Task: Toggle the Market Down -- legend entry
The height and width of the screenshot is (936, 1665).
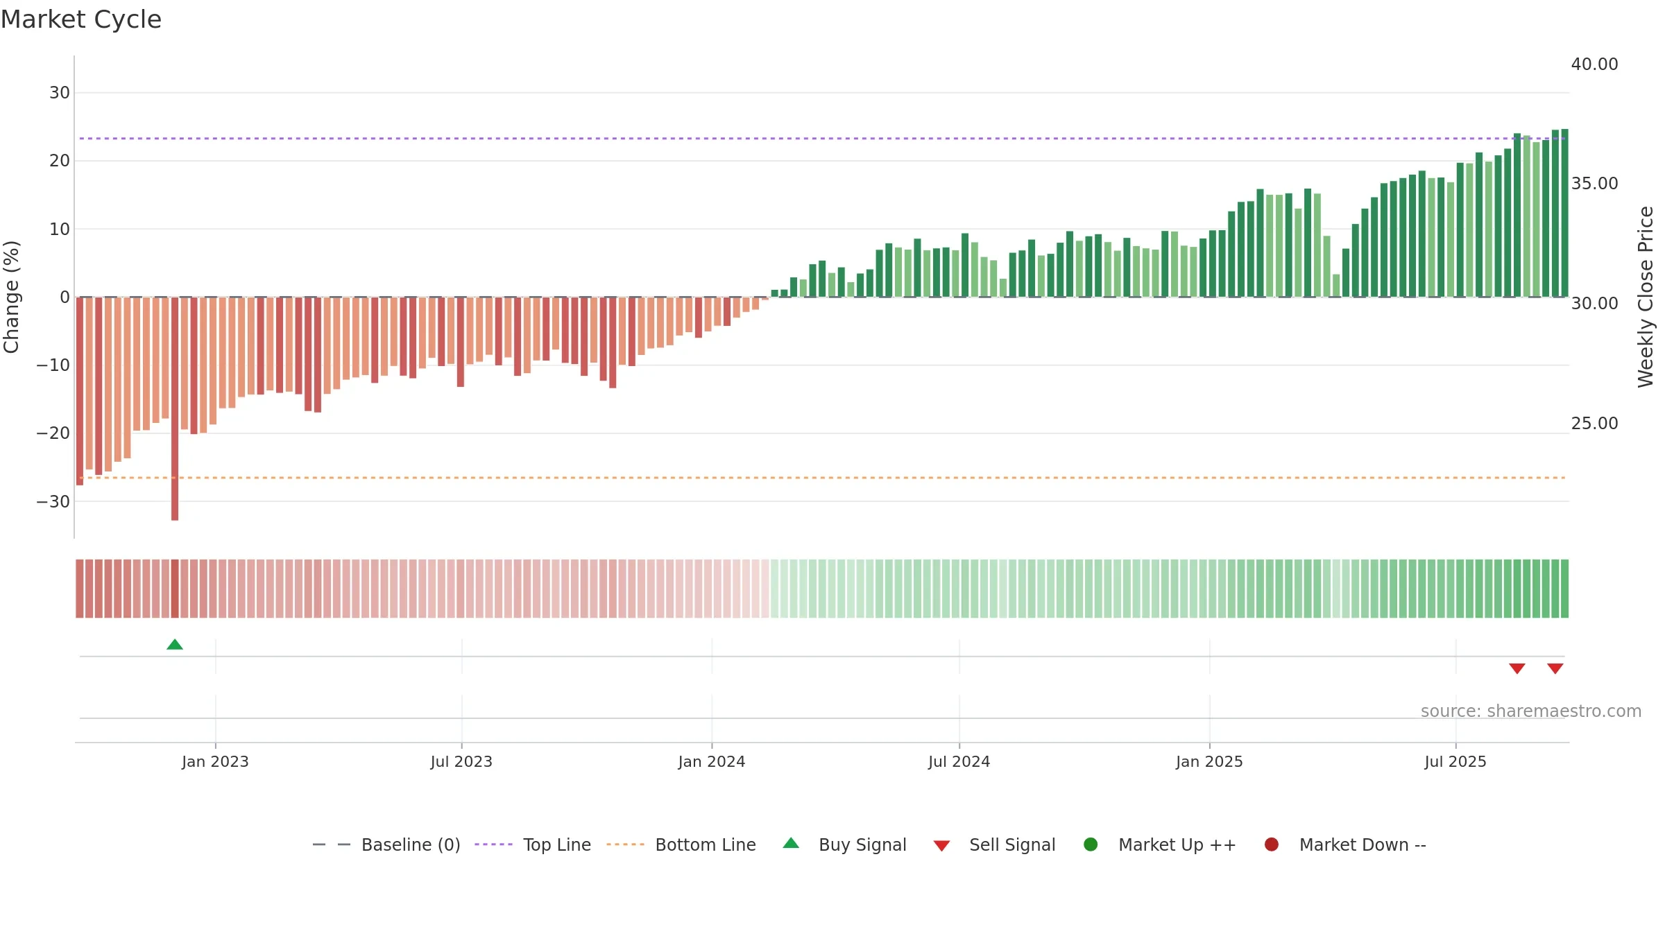Action: click(1345, 844)
